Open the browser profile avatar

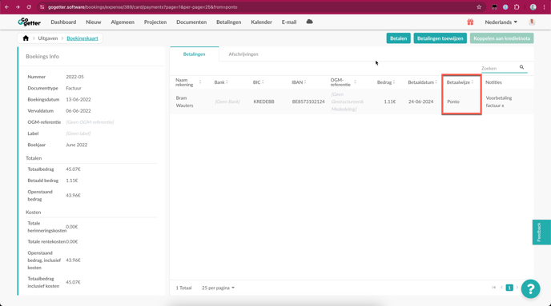pyautogui.click(x=533, y=7)
